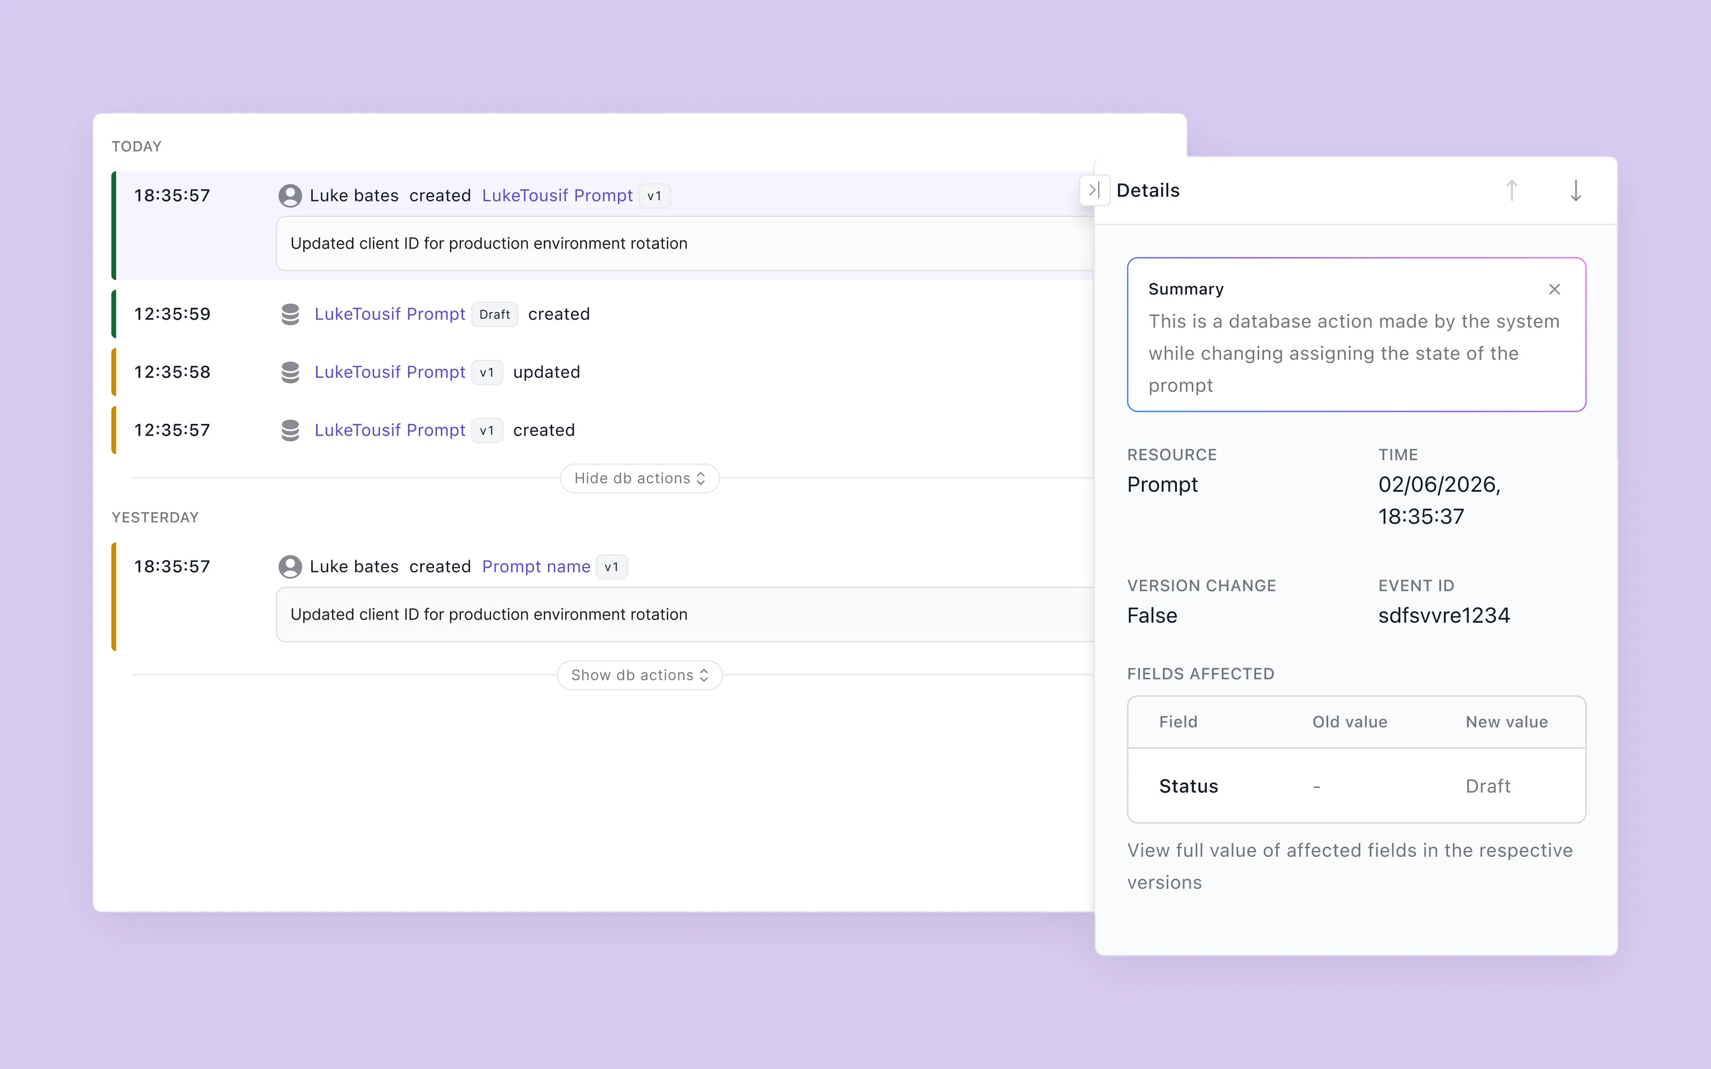Click the Field column header
The image size is (1711, 1069).
pos(1178,722)
